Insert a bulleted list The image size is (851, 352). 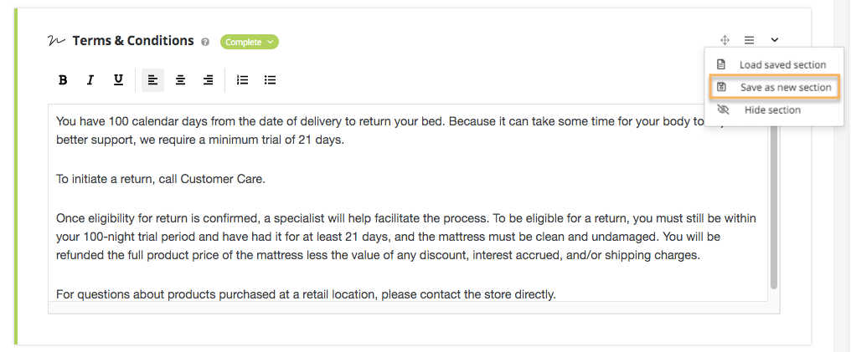click(270, 80)
